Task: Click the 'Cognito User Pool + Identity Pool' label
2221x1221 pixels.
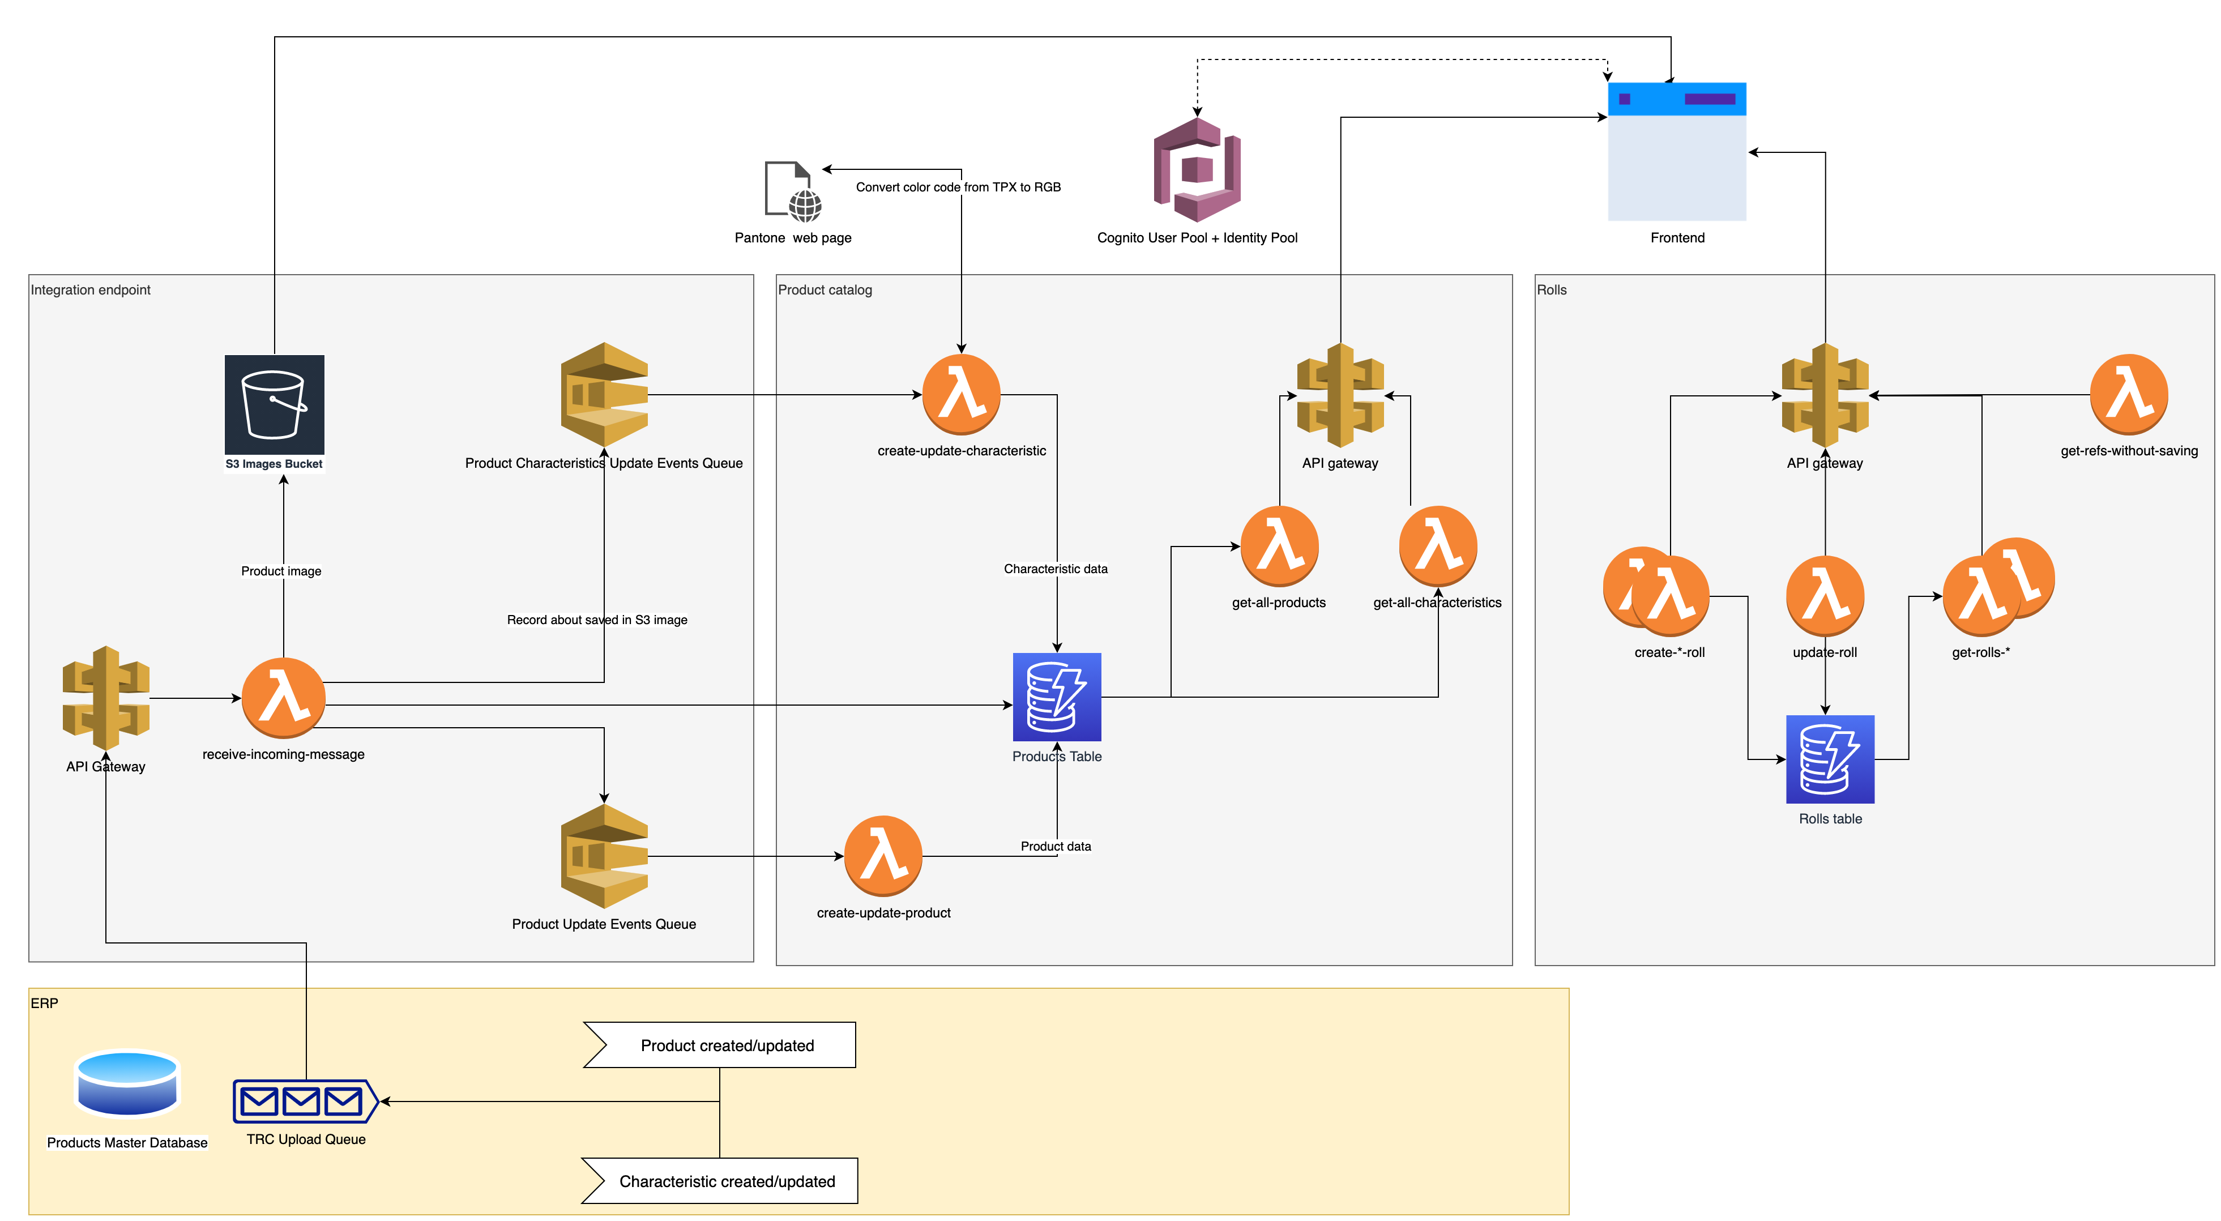Action: [x=1198, y=238]
